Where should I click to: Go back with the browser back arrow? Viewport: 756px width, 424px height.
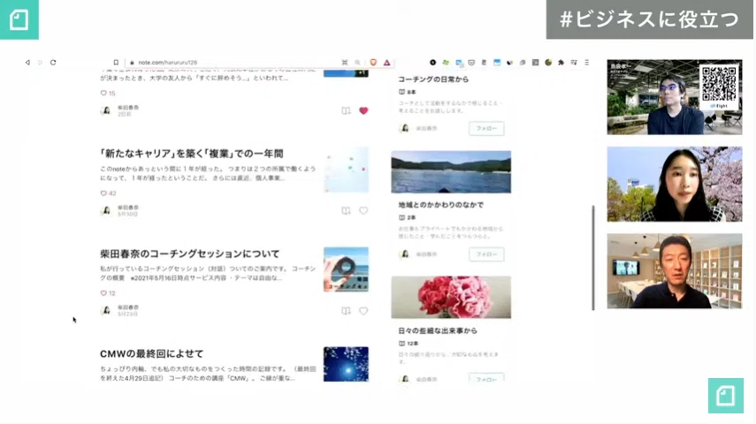point(27,63)
